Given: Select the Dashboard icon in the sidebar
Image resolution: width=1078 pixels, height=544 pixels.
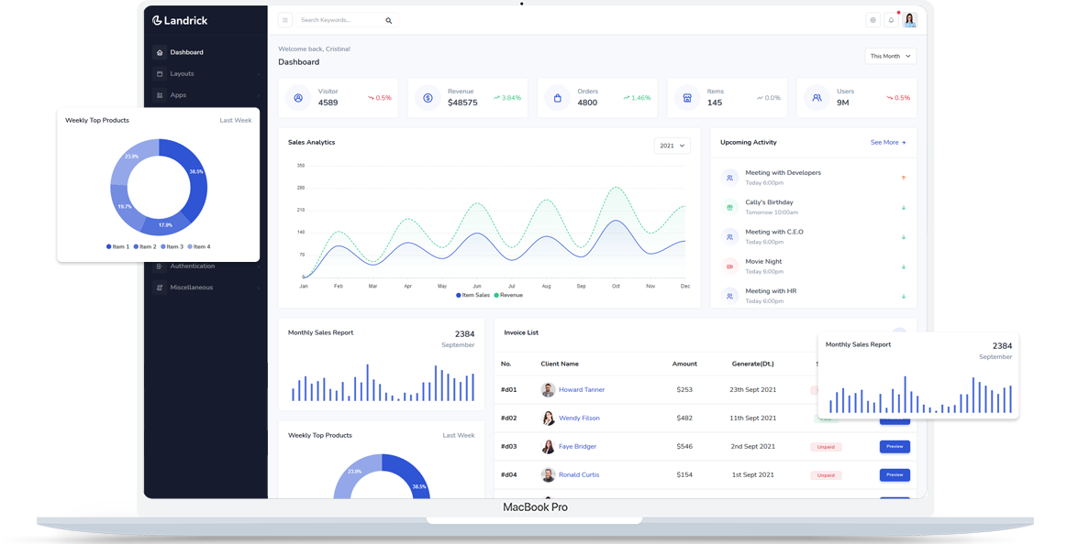Looking at the screenshot, I should pyautogui.click(x=161, y=52).
